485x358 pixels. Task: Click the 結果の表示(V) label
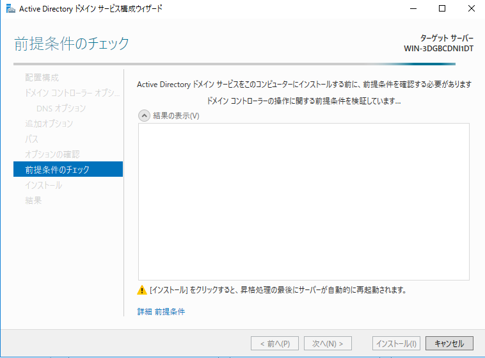pos(177,116)
